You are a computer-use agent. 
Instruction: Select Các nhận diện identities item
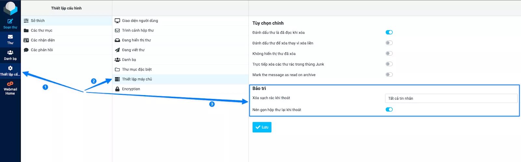pyautogui.click(x=43, y=40)
